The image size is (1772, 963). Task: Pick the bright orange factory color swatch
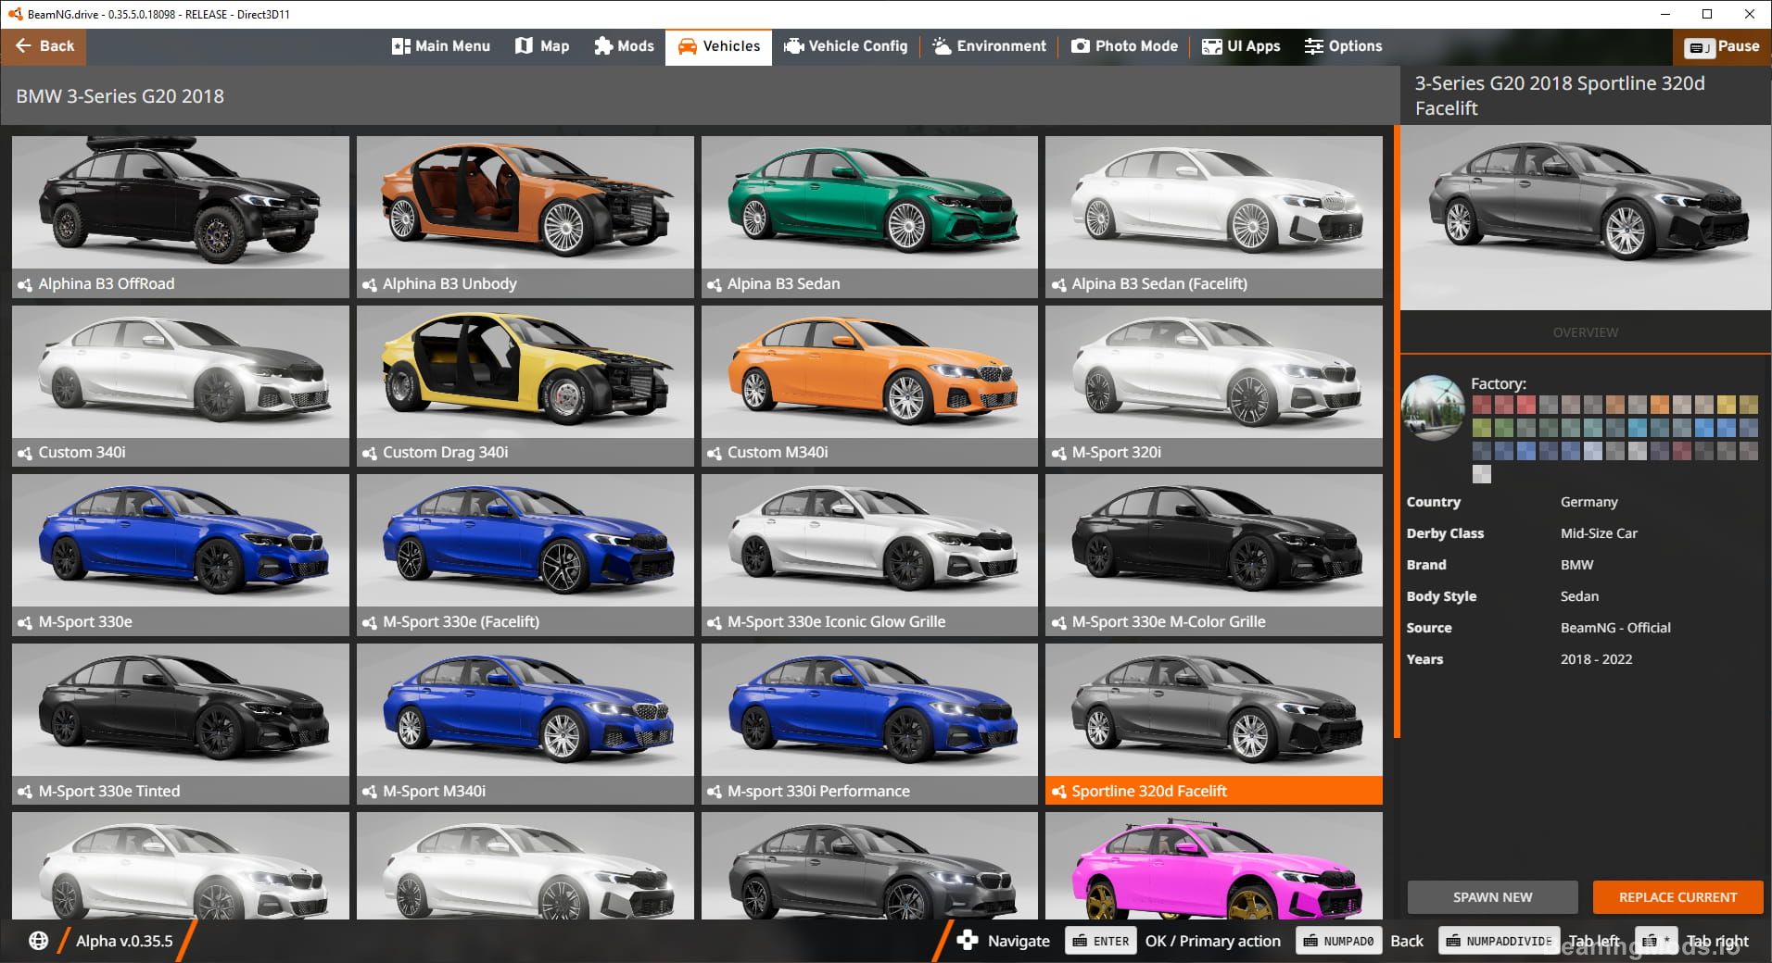click(1659, 405)
